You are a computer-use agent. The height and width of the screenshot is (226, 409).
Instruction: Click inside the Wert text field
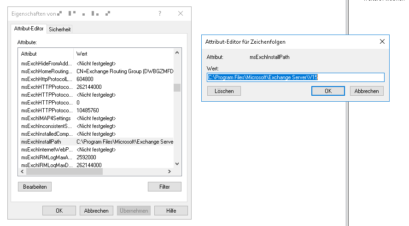click(295, 77)
